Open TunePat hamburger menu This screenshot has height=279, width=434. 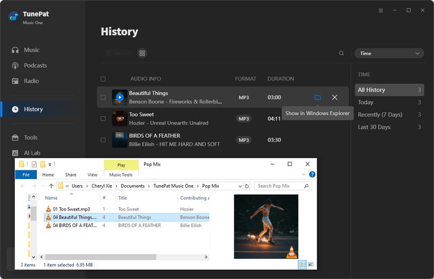coord(381,10)
